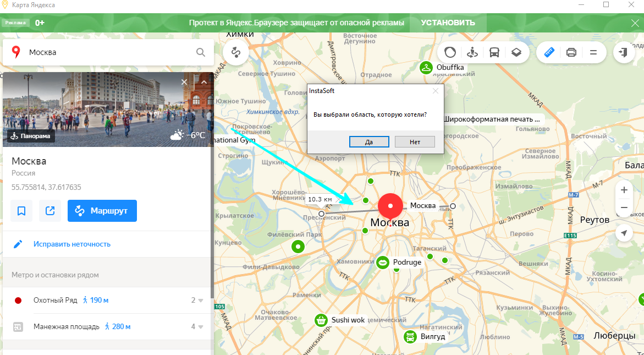Click the УСТАНОВИТЬ ad button
This screenshot has height=355, width=644.
coord(448,23)
